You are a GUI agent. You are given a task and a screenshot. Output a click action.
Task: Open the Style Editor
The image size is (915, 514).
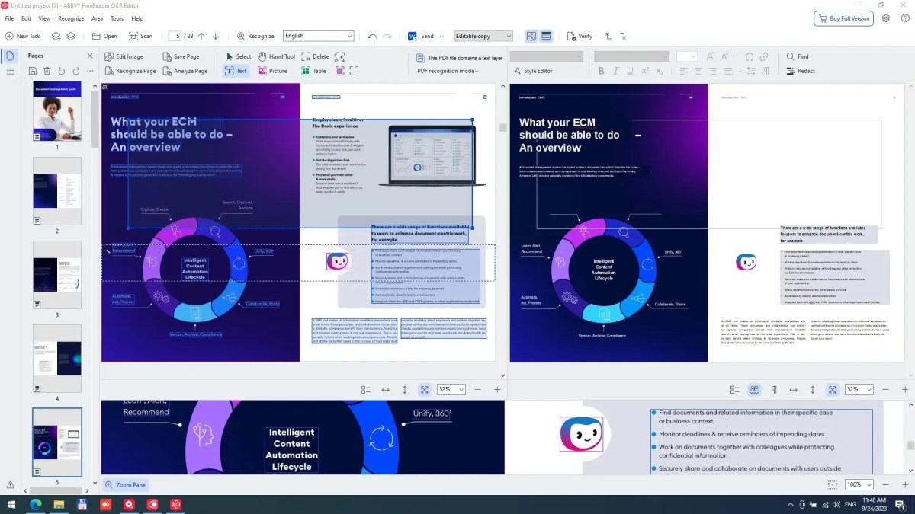coord(531,71)
